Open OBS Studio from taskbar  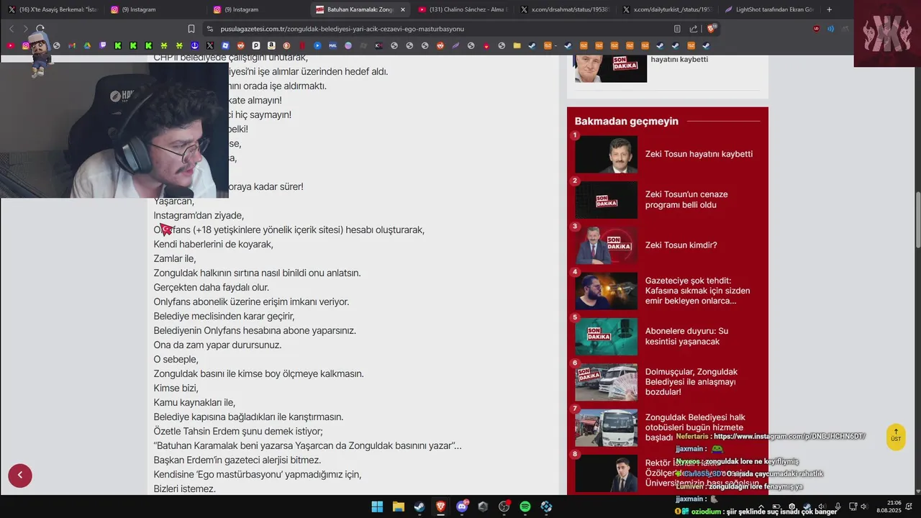(504, 506)
